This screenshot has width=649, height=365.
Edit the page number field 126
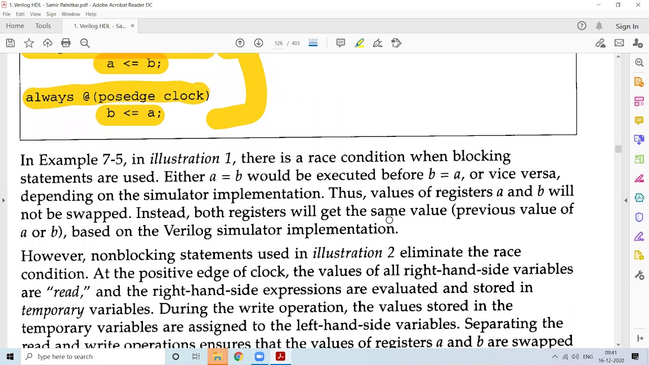point(278,43)
